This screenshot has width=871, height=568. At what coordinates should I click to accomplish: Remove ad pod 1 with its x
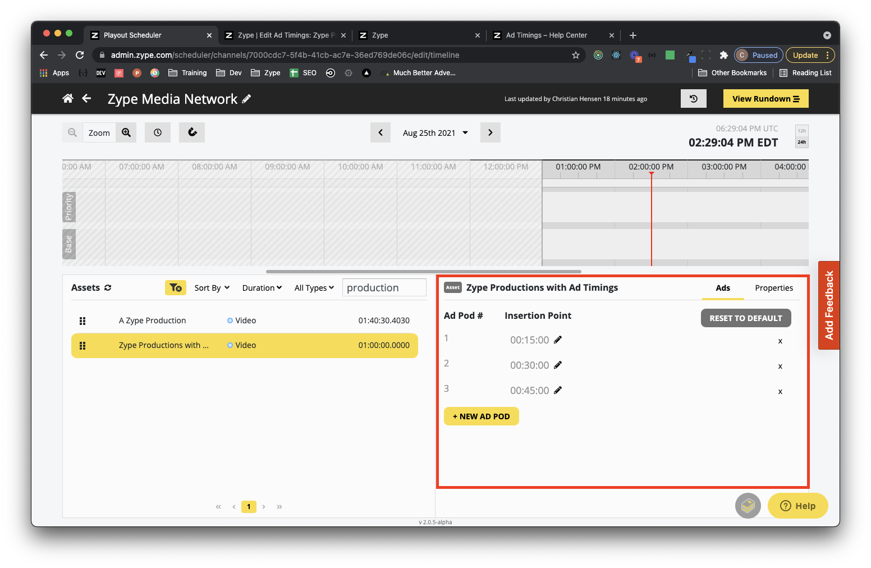[x=780, y=341]
